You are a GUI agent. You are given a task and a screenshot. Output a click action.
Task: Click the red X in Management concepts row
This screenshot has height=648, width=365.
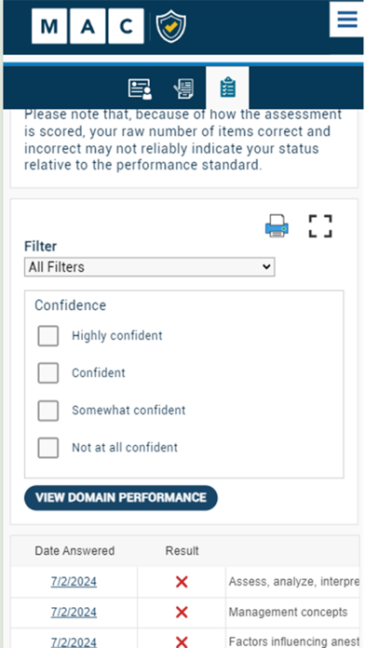point(182,613)
